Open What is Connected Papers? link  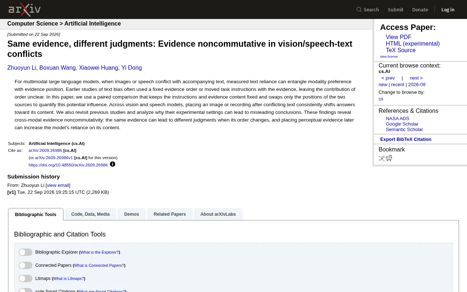point(99,265)
